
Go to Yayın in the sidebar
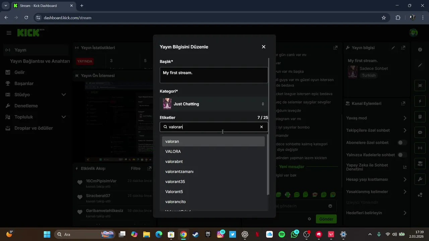point(36,50)
